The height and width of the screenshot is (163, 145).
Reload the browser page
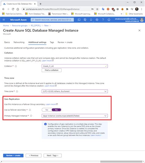point(13,9)
